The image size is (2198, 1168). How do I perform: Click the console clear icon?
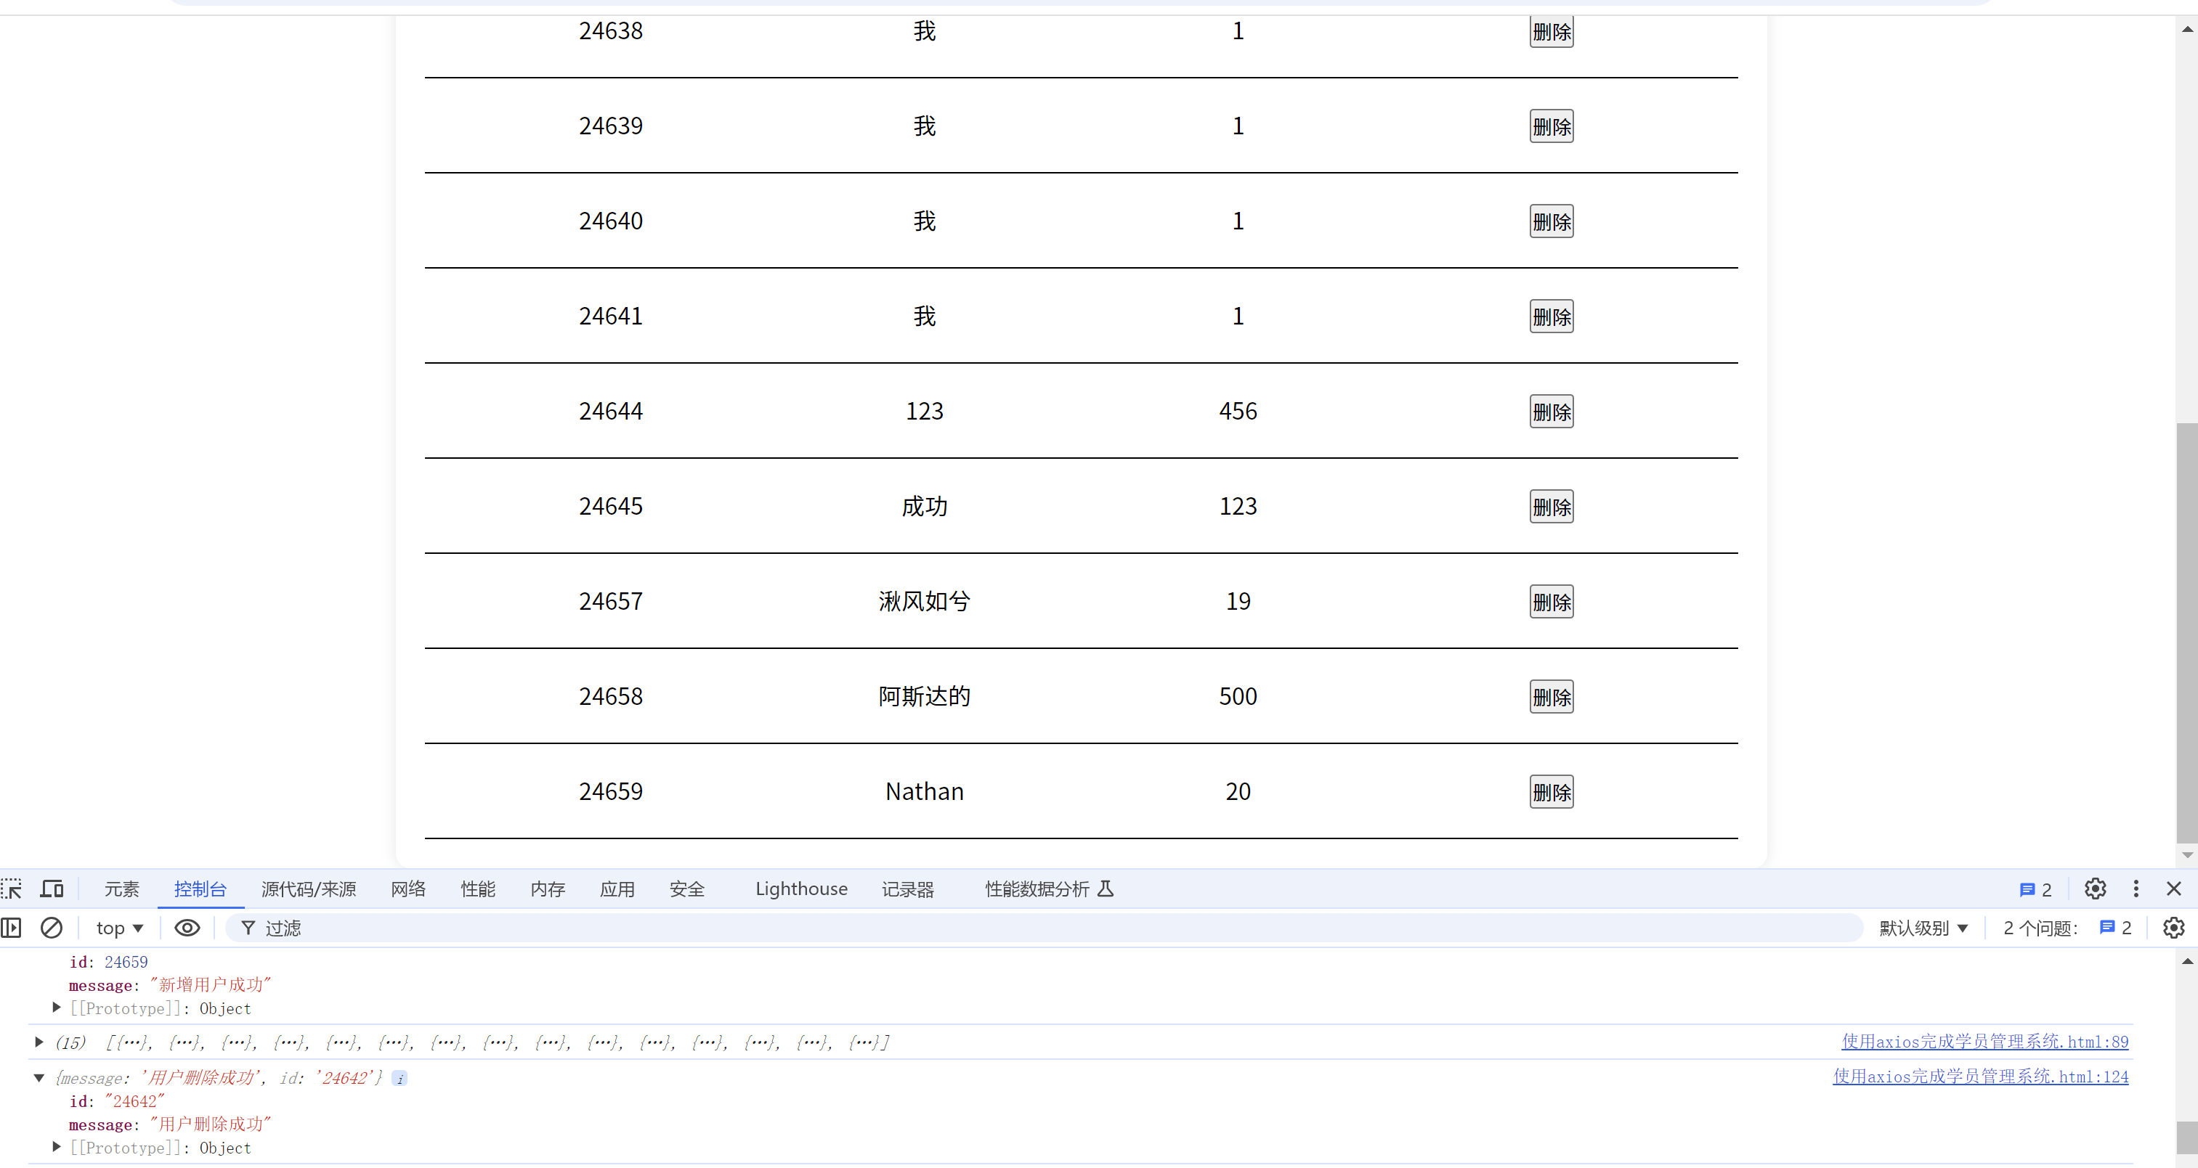51,928
